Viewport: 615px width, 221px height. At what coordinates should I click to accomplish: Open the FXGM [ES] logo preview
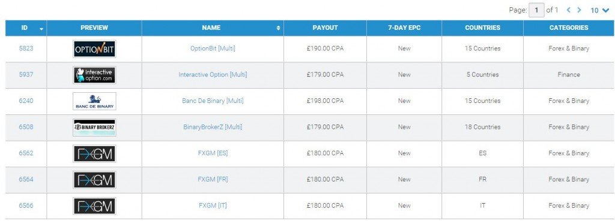[94, 154]
